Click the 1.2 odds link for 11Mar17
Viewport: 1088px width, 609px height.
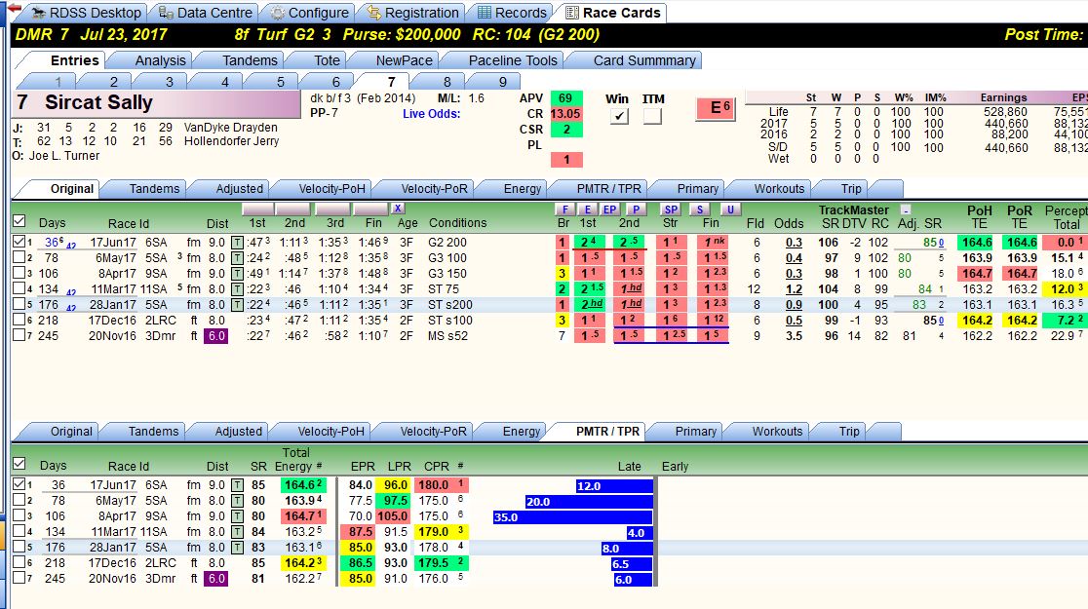[794, 289]
